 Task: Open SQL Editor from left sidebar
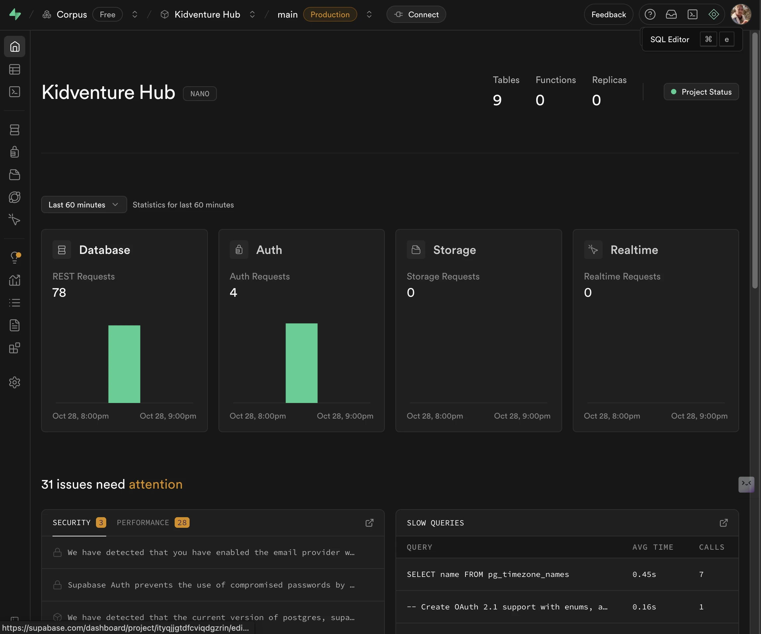coord(15,92)
